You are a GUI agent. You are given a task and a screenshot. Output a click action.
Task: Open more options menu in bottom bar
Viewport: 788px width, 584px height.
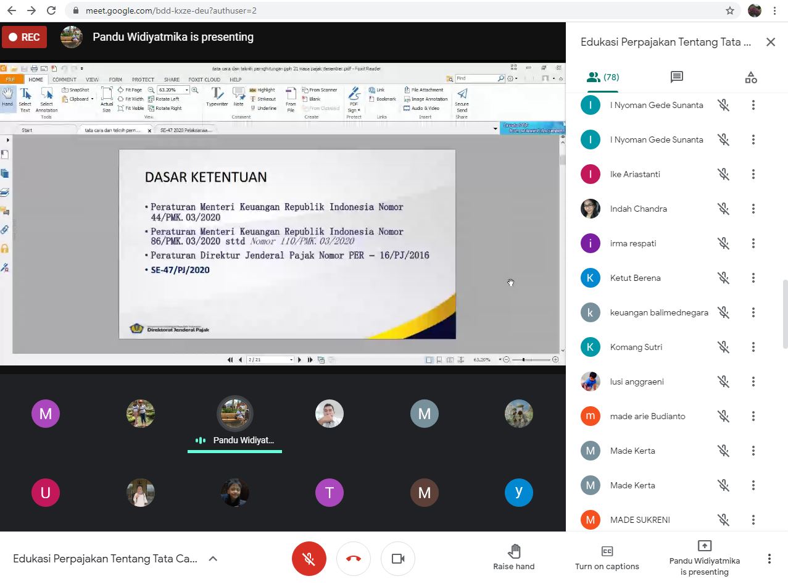pos(769,559)
